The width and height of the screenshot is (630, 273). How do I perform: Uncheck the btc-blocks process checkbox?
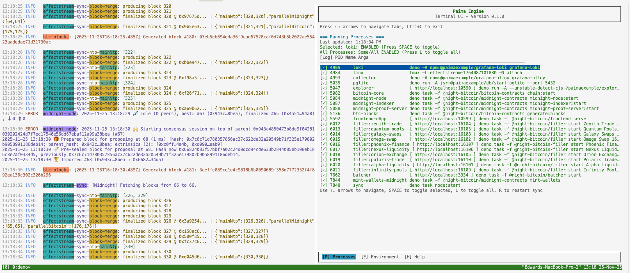tap(323, 114)
